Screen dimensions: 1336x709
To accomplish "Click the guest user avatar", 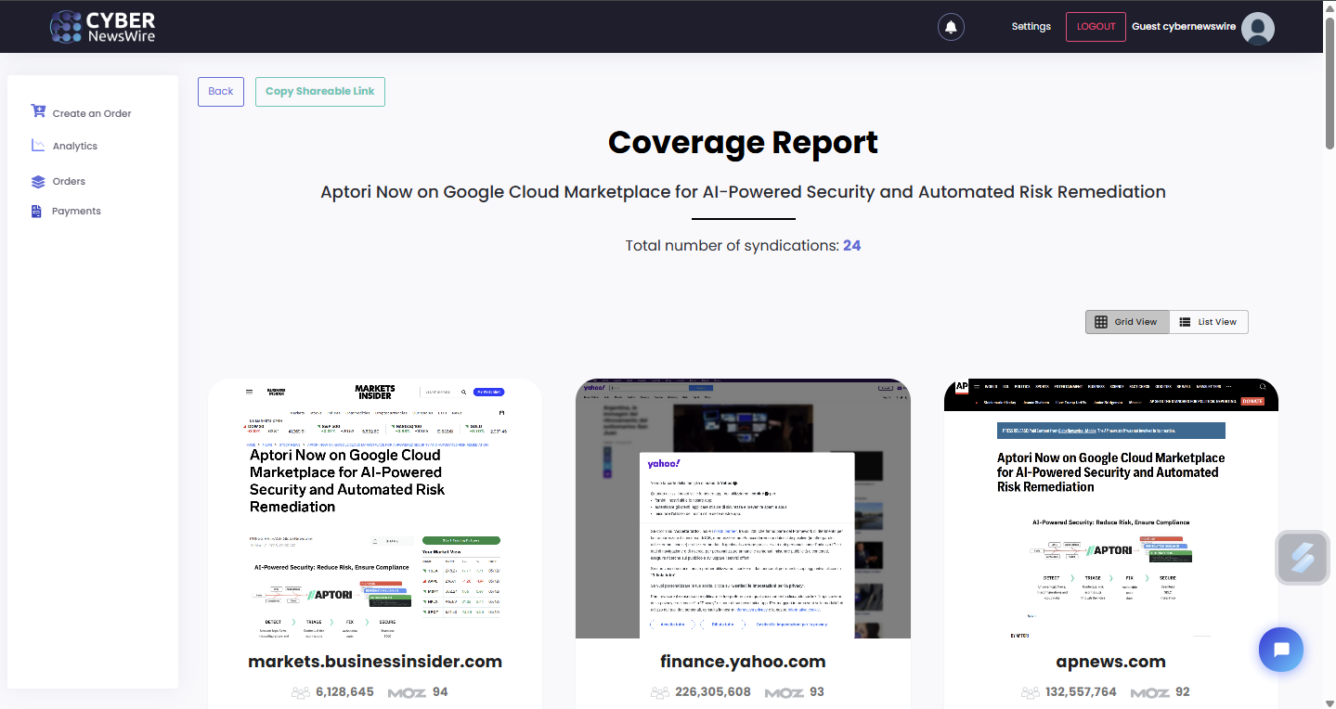I will 1258,28.
